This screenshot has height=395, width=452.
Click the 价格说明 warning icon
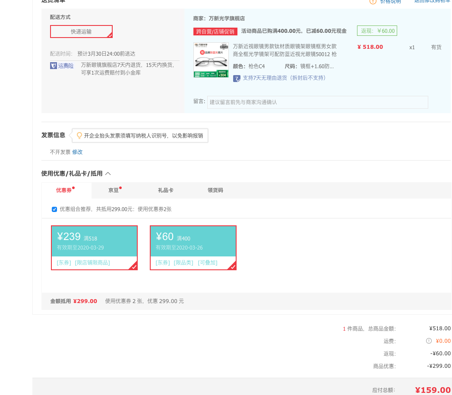[373, 1]
